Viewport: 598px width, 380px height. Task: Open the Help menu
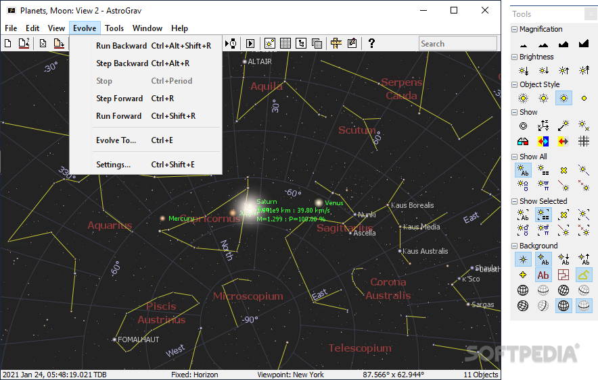click(x=180, y=28)
